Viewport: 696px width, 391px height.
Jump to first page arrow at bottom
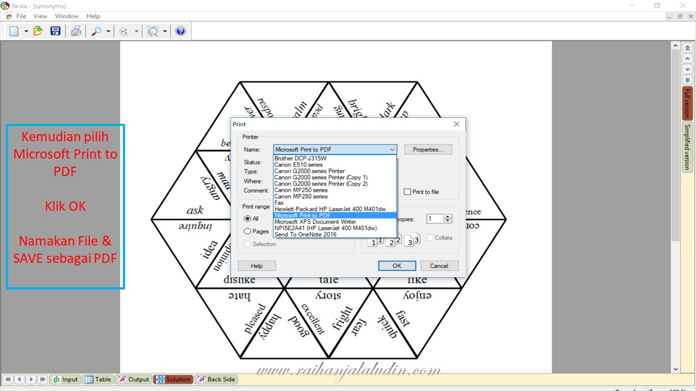coord(8,380)
